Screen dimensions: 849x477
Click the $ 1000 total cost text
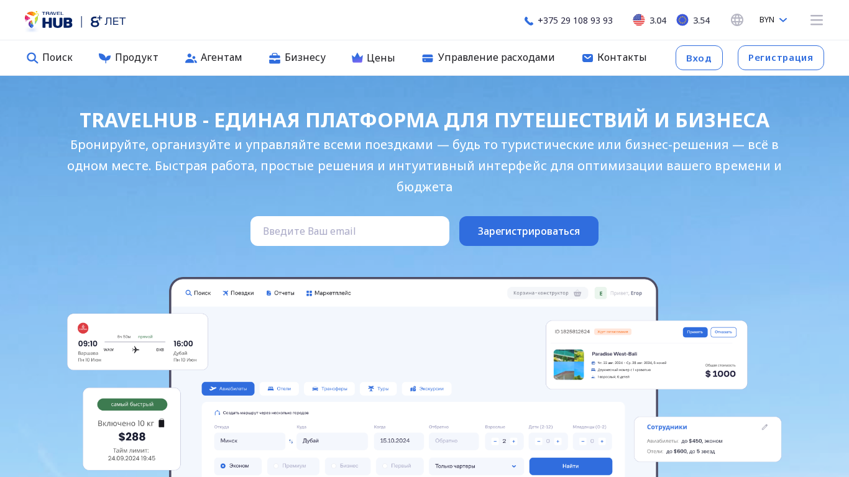pos(720,374)
